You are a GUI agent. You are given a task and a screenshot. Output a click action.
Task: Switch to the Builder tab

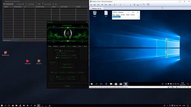(38, 4)
